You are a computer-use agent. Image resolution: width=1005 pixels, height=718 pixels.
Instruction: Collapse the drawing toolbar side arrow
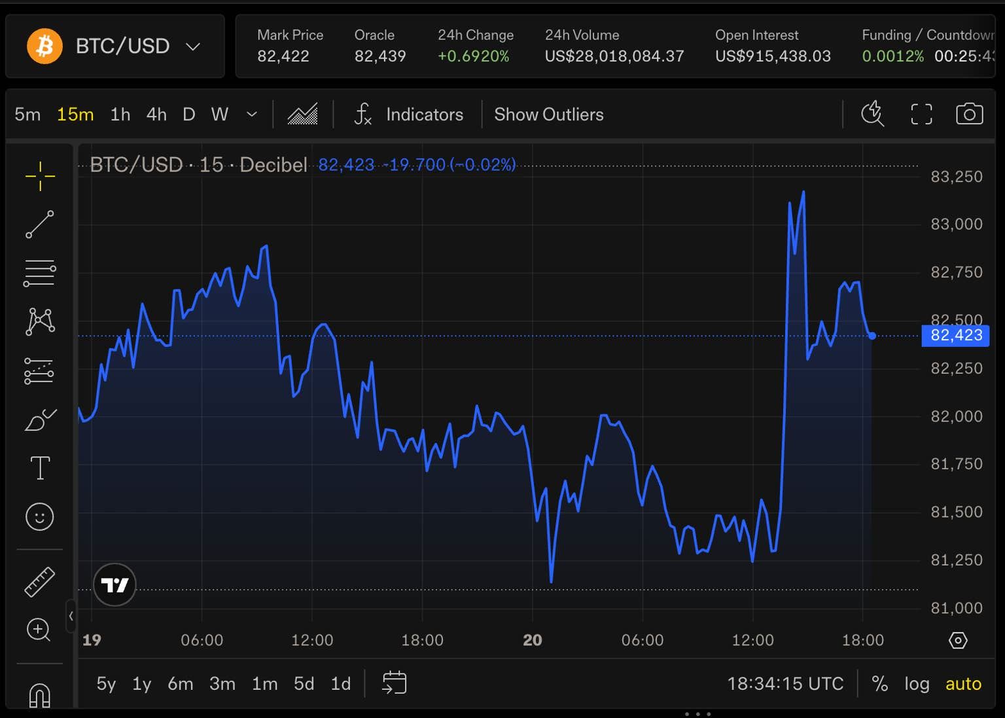71,616
